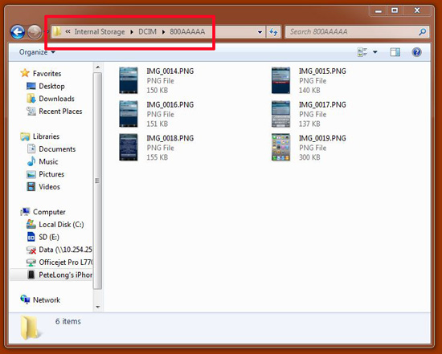This screenshot has width=442, height=354.
Task: Expand the view options dropdown arrow
Action: 375,52
